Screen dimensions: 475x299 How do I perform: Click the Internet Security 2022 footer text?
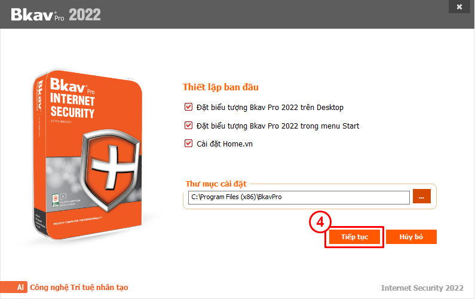pyautogui.click(x=422, y=288)
